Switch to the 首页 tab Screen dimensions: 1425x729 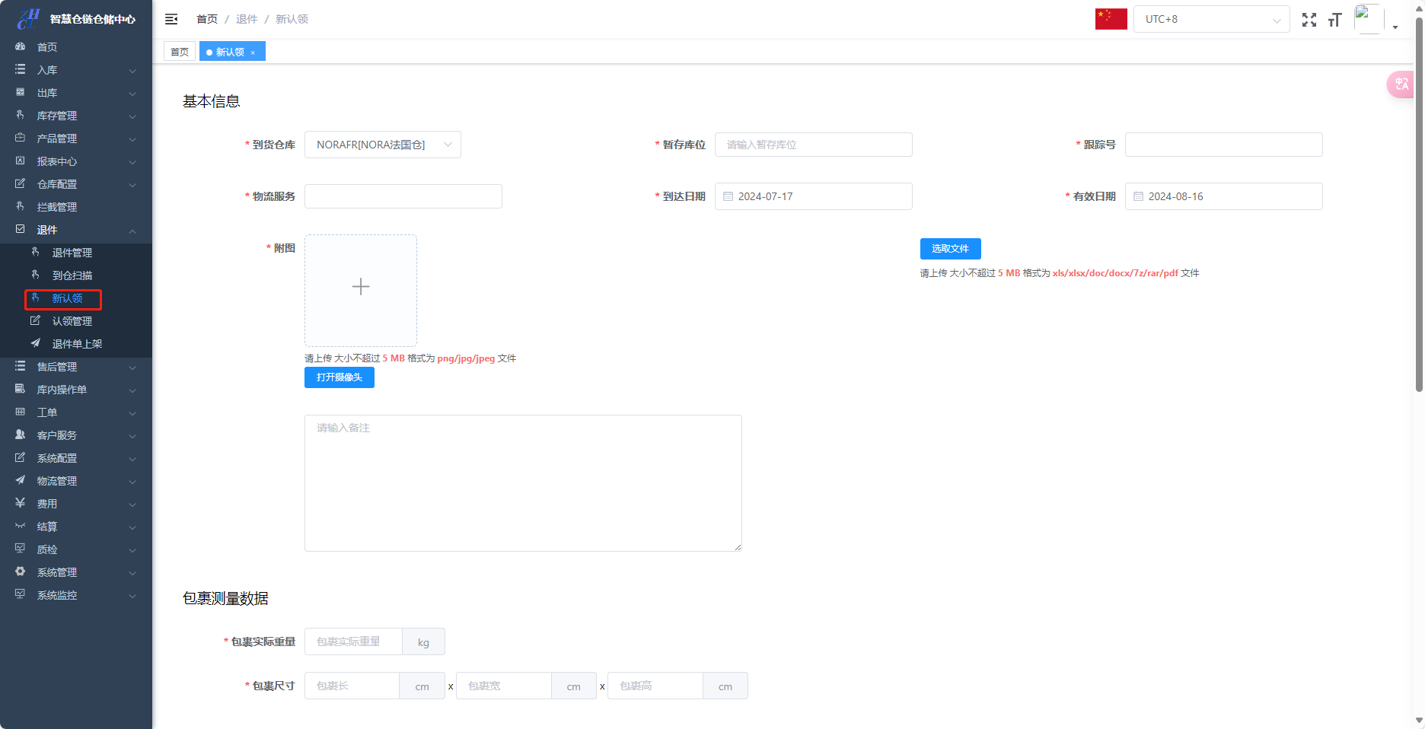(x=180, y=52)
